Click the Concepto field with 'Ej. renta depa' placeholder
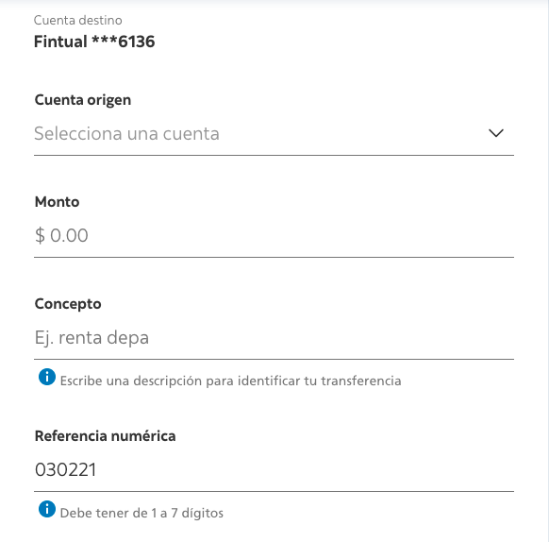The width and height of the screenshot is (549, 542). pyautogui.click(x=274, y=338)
